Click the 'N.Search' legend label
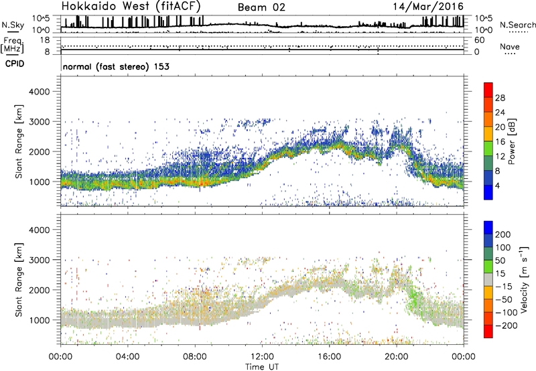Image resolution: width=536 pixels, height=371 pixels. tap(517, 25)
